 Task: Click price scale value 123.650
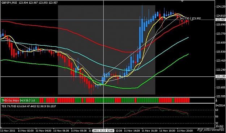[x=221, y=43]
